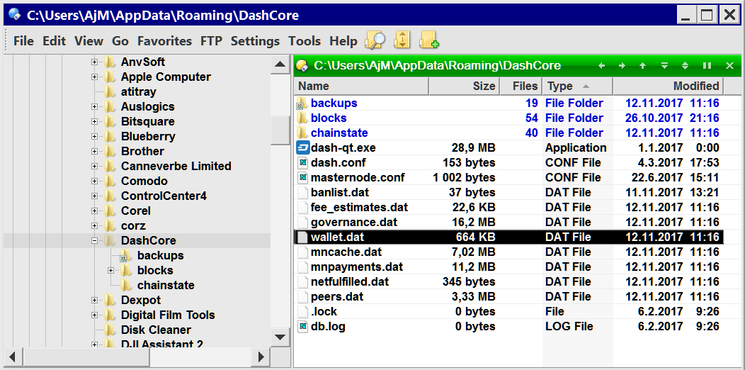Sort by the Name column header

(x=362, y=86)
